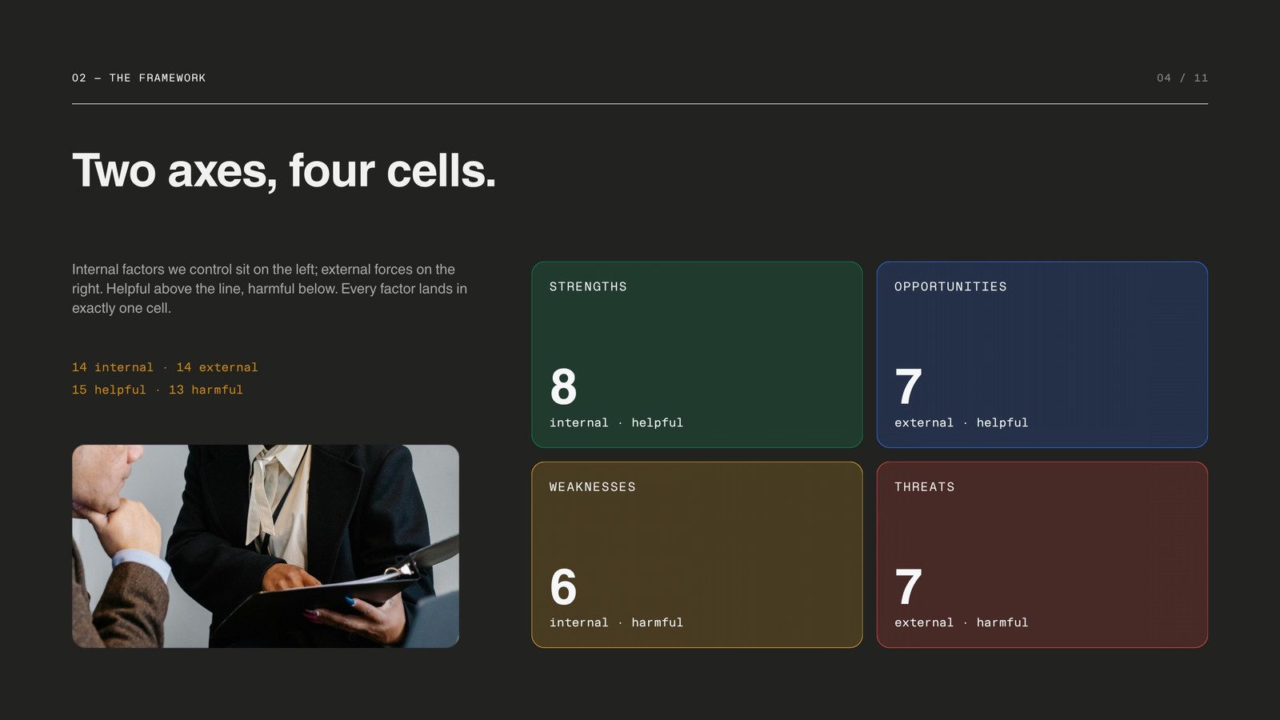This screenshot has height=720, width=1280.
Task: Click the 'external · harmful' caption
Action: click(961, 622)
